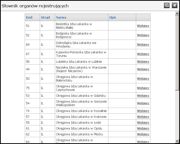Pick Wybierz for Izba Lekarska w Częstochowie
The width and height of the screenshot is (180, 144).
click(143, 88)
